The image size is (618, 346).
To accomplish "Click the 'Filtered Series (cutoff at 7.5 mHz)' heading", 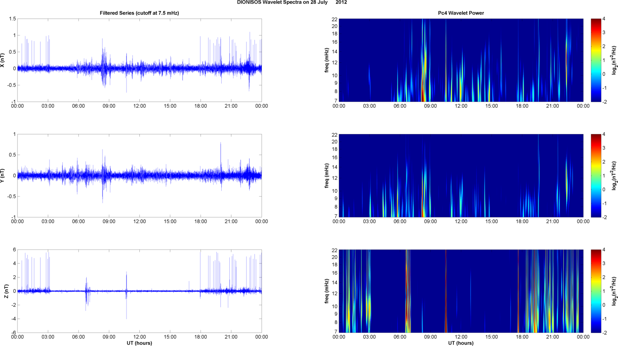I will [139, 13].
